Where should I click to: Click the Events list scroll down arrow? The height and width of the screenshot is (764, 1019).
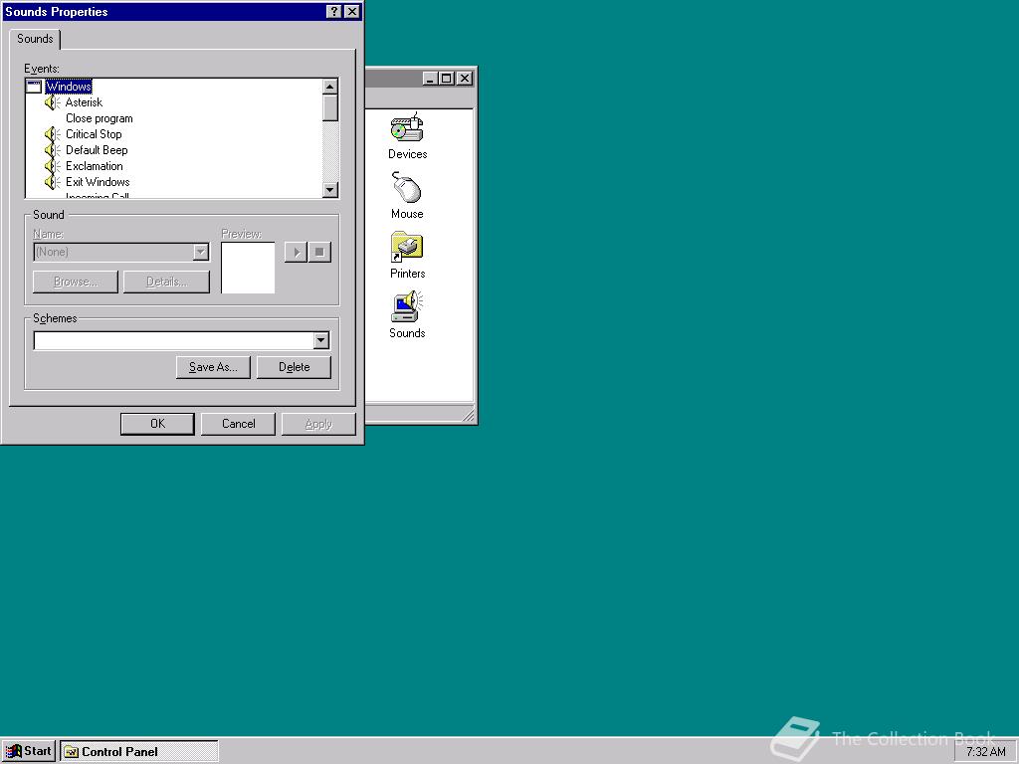coord(330,190)
